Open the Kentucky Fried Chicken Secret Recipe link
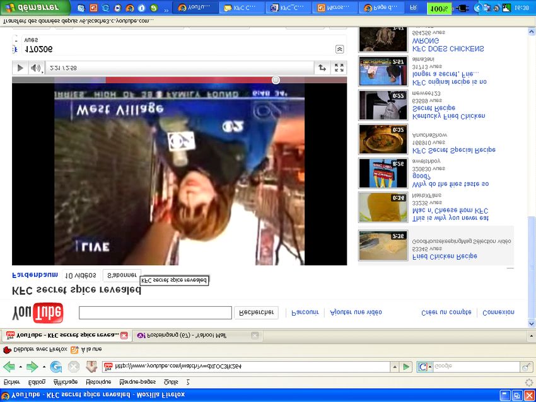536x402 pixels. [x=449, y=112]
